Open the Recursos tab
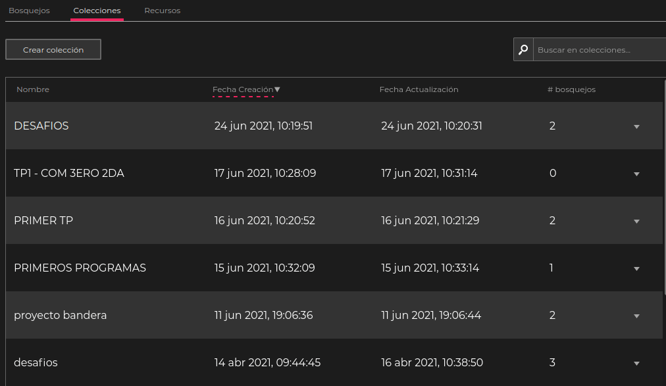Viewport: 666px width, 386px height. (162, 11)
